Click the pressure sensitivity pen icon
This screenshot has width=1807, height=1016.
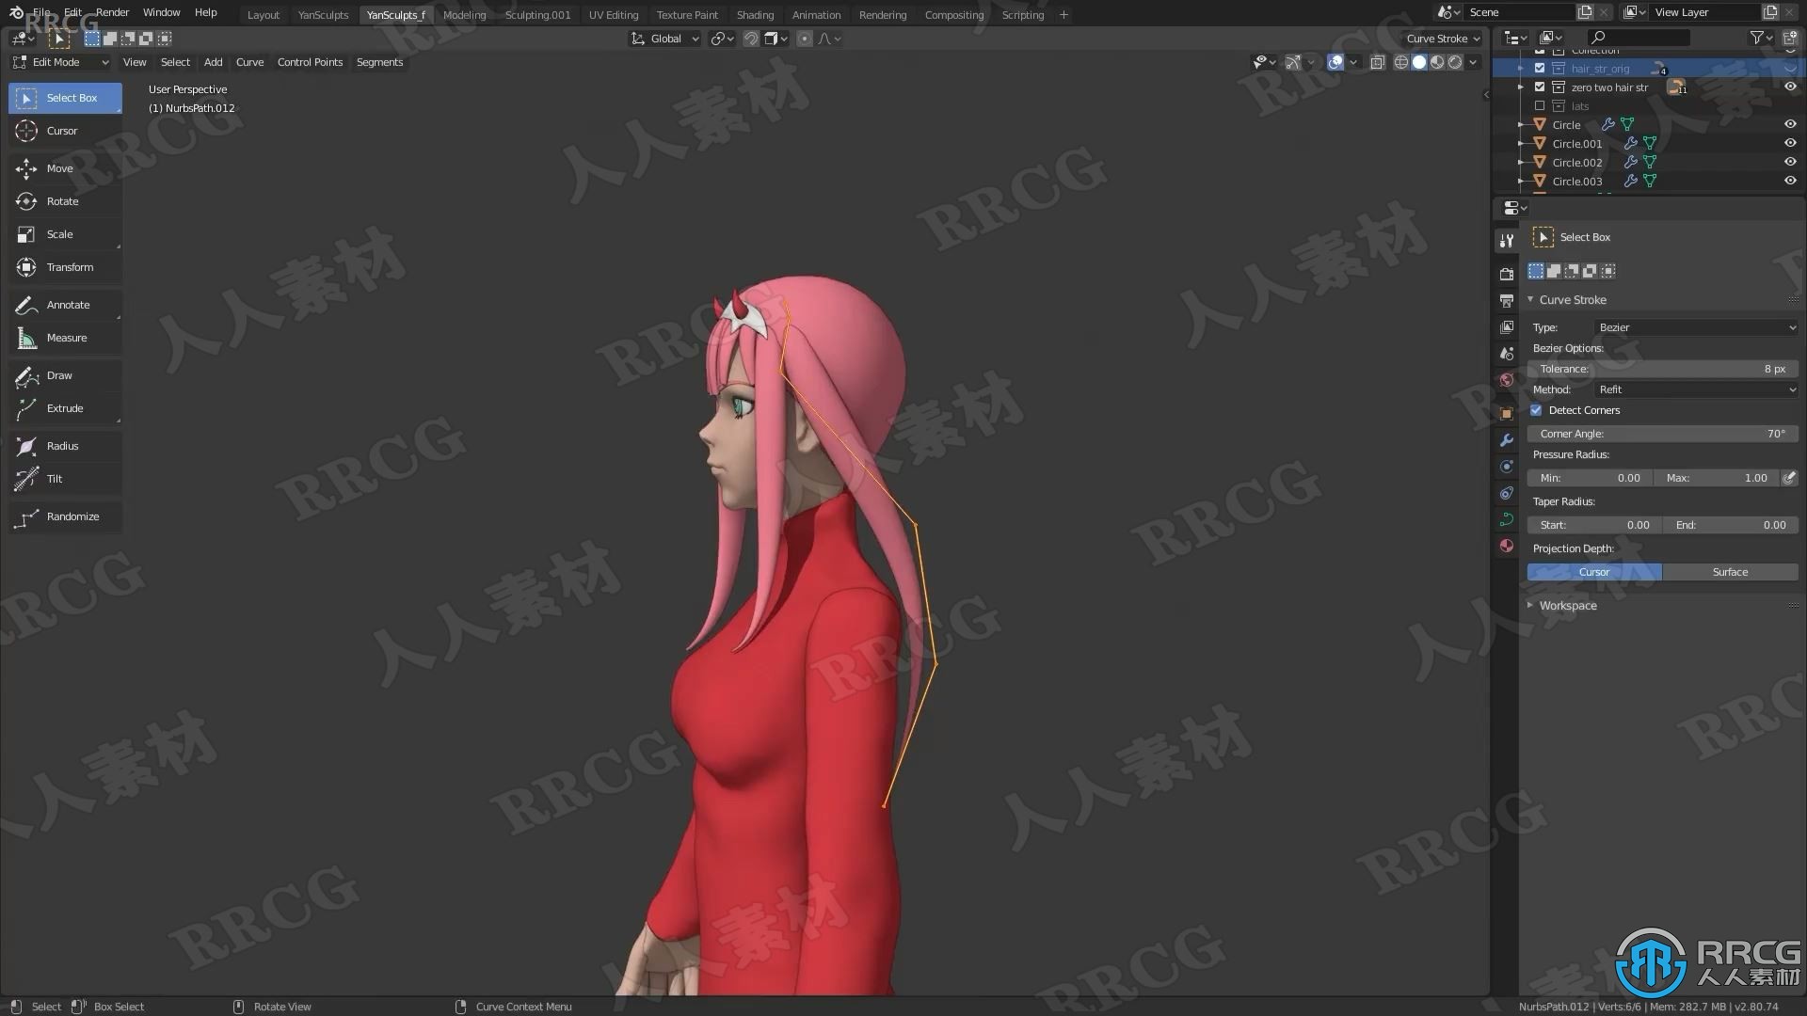[x=1789, y=478]
